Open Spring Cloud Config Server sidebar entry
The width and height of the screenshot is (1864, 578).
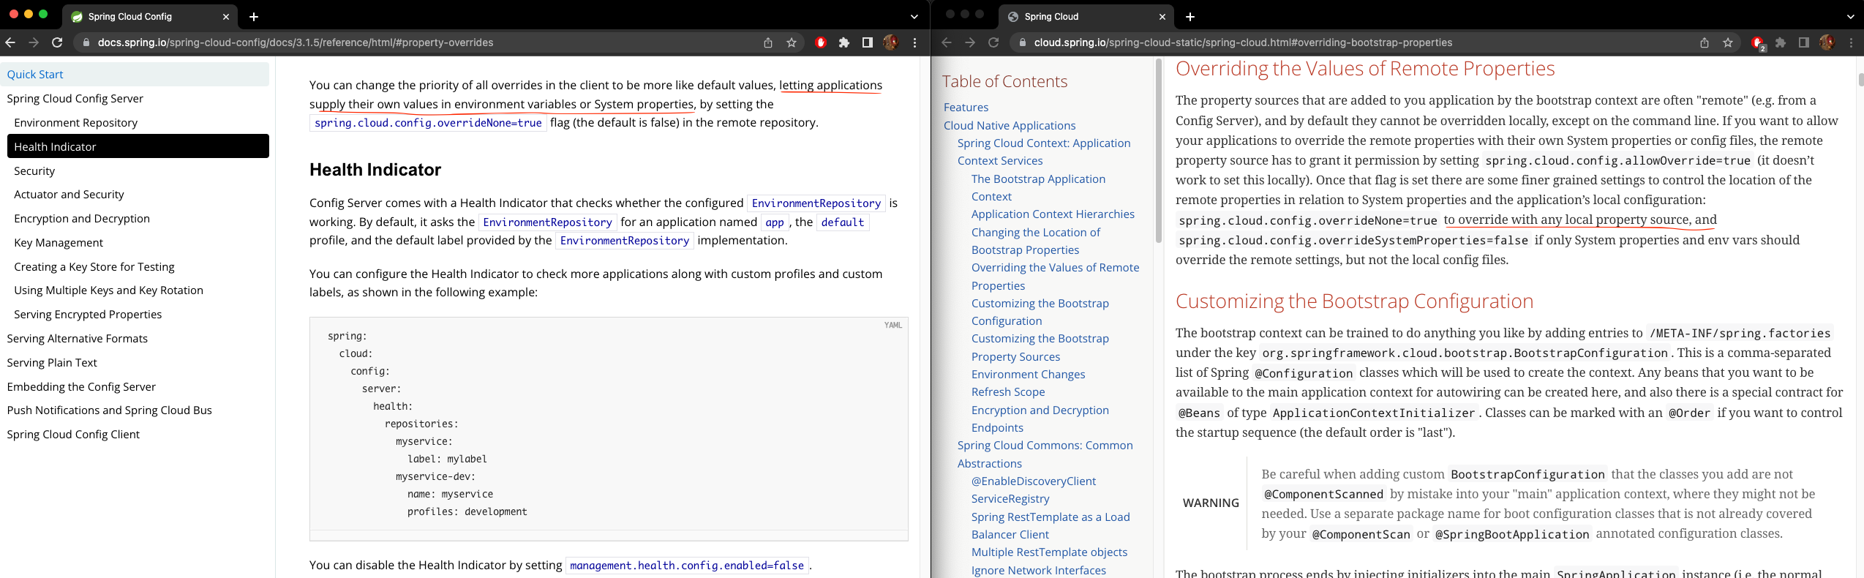(x=75, y=98)
